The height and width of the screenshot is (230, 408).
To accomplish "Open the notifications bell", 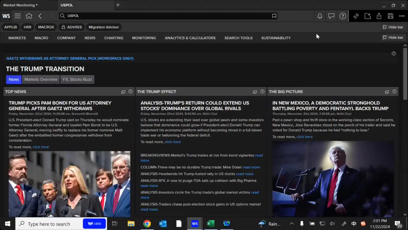I will pyautogui.click(x=320, y=16).
